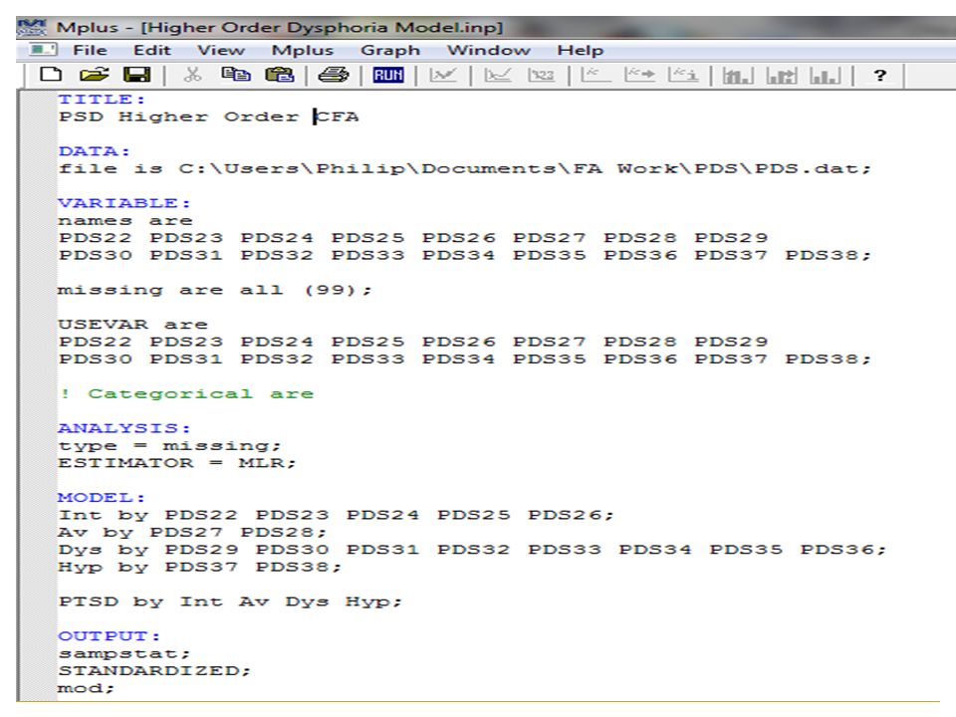This screenshot has width=956, height=717.
Task: Click the Cut scissors icon
Action: tap(192, 75)
